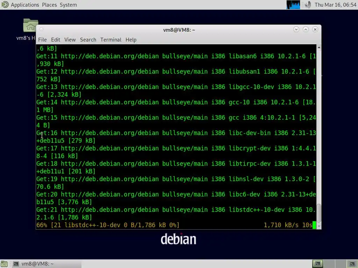Click the terminal title 'vm8@VM8: ~'
The width and height of the screenshot is (358, 268).
[179, 30]
